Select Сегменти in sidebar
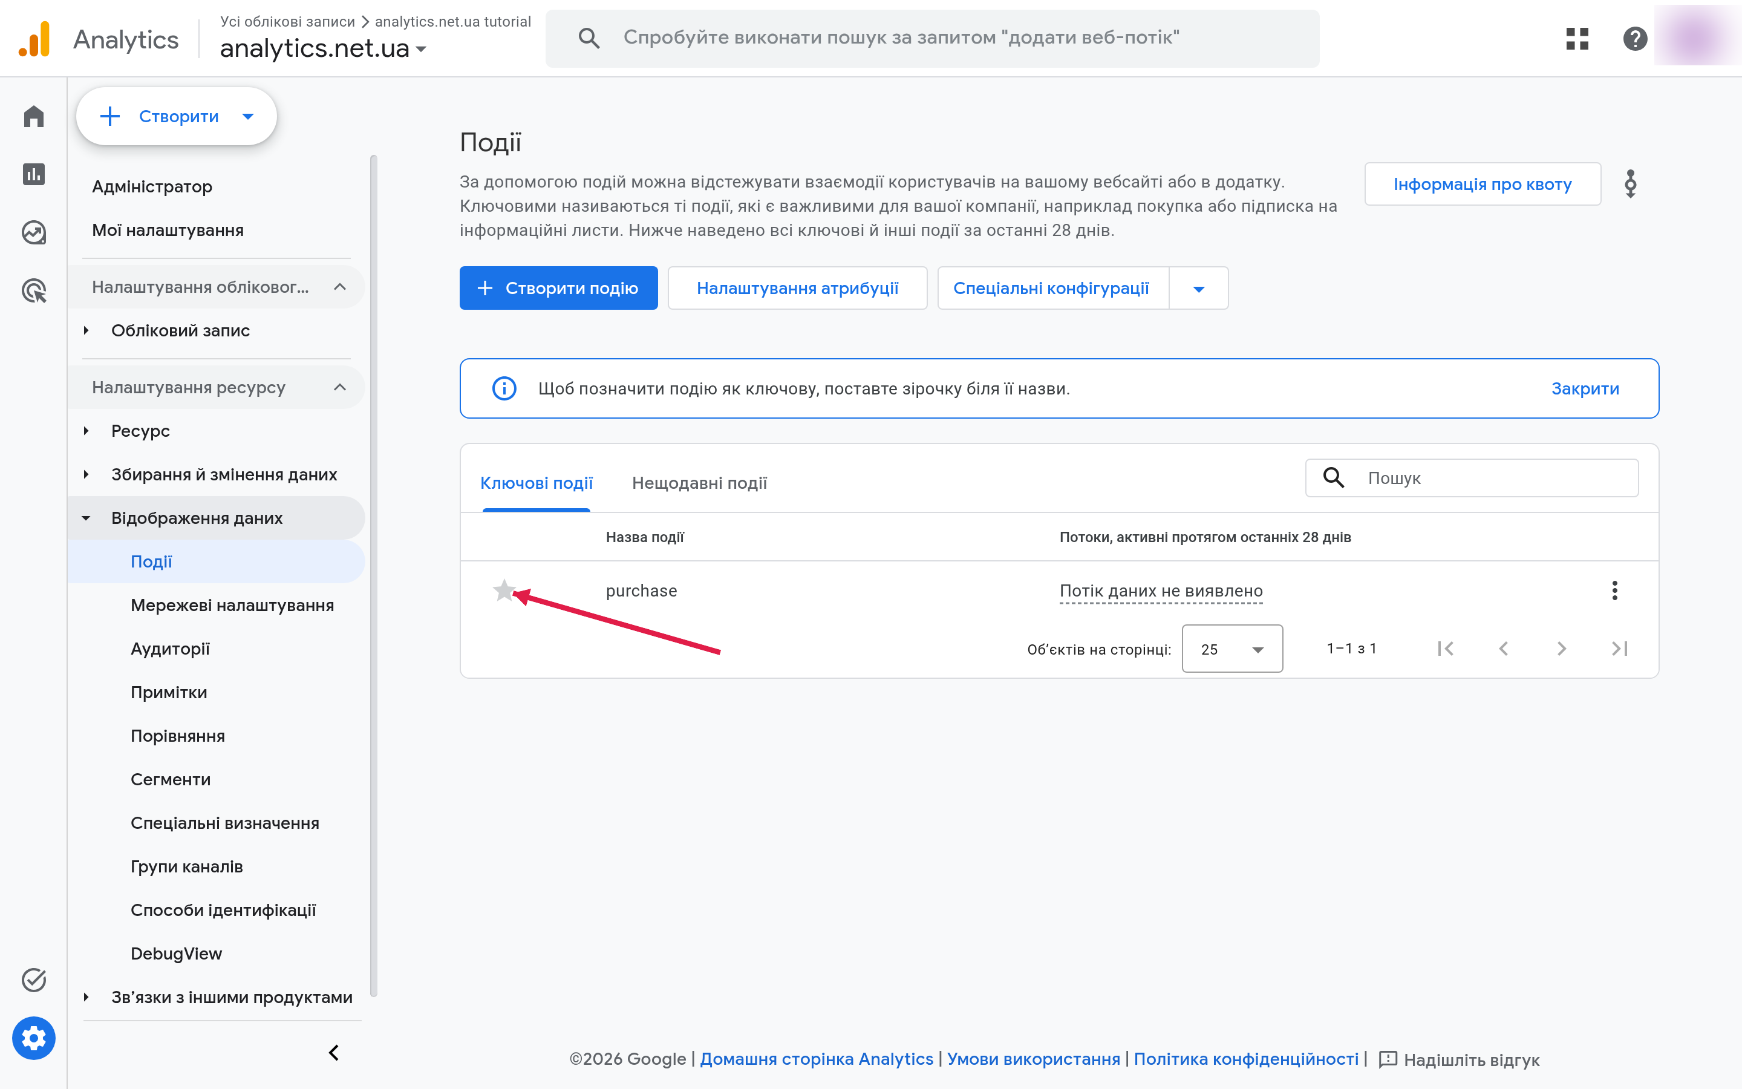The image size is (1742, 1089). 171,779
